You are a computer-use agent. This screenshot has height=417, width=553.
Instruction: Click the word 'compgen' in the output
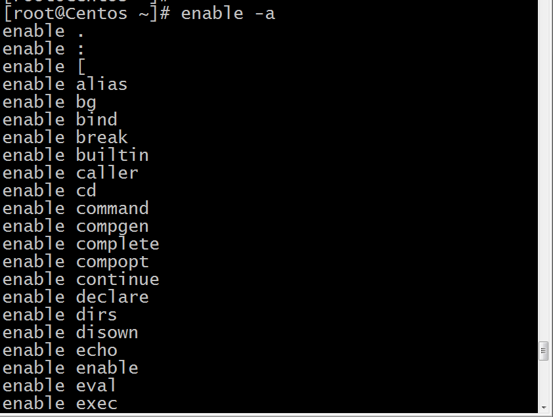(x=112, y=227)
